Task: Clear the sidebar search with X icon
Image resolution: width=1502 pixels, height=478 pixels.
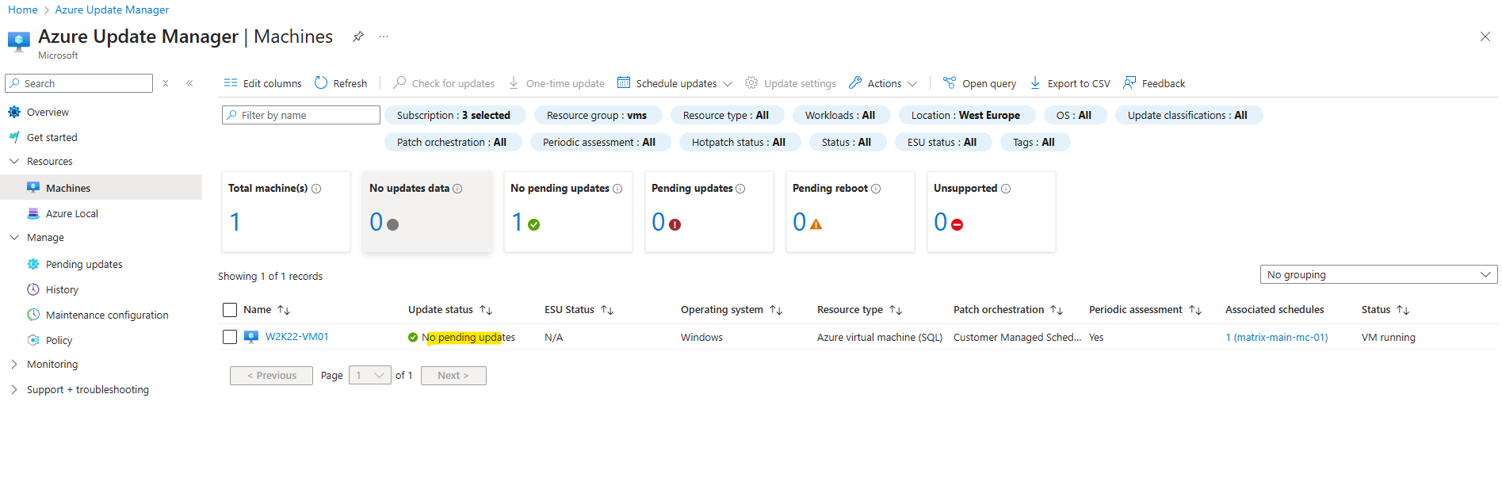Action: [166, 83]
